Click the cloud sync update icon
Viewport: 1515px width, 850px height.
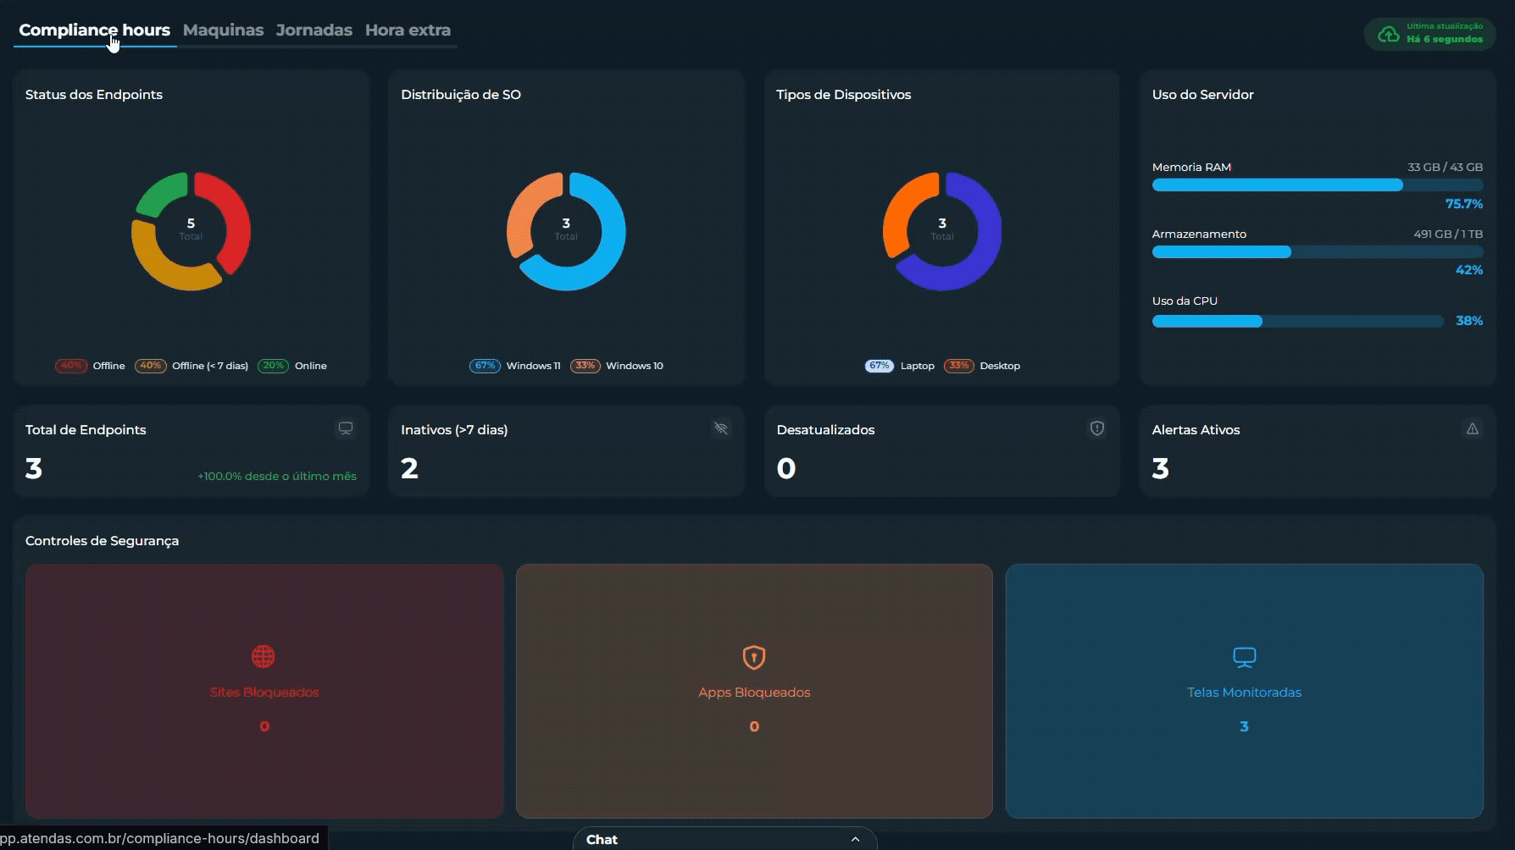coord(1388,34)
